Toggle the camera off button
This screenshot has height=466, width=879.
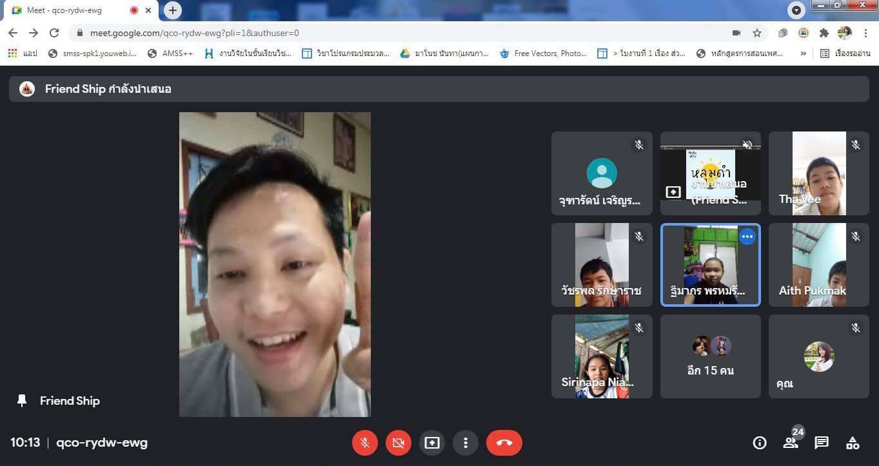point(398,443)
